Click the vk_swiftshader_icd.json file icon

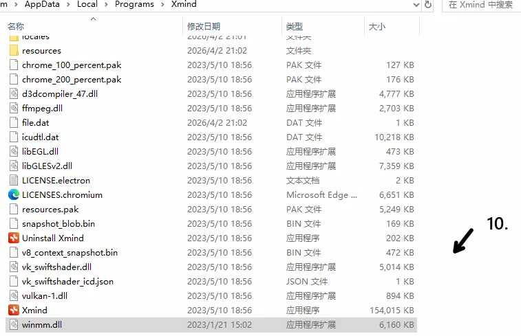[14, 282]
